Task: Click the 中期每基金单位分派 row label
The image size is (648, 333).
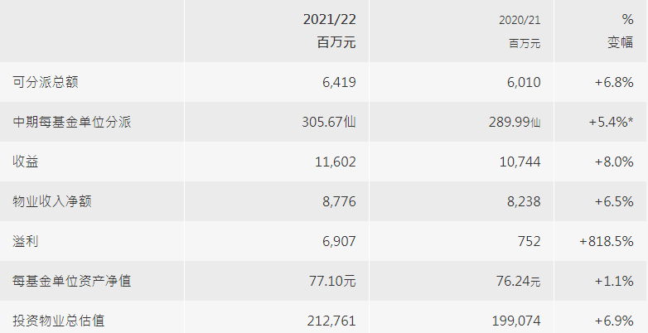Action: (x=72, y=122)
